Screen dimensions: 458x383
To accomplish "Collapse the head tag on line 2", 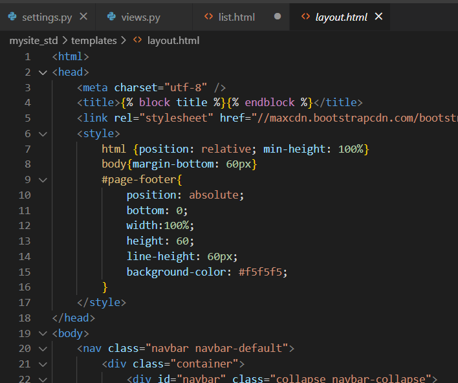I will point(43,72).
